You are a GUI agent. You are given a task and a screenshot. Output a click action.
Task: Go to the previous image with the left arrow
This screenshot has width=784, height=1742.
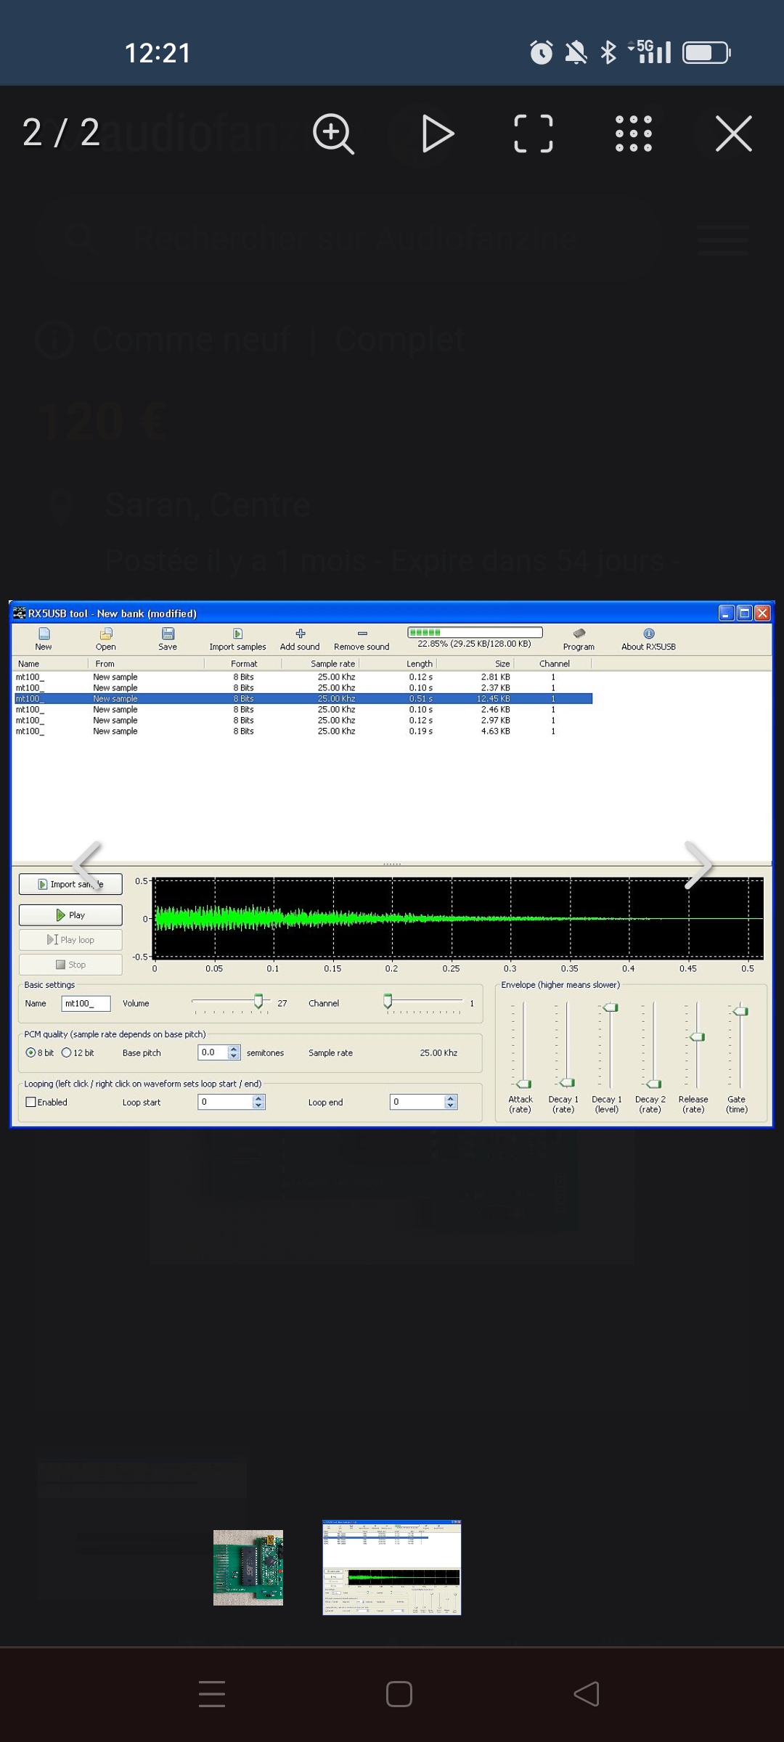(88, 864)
